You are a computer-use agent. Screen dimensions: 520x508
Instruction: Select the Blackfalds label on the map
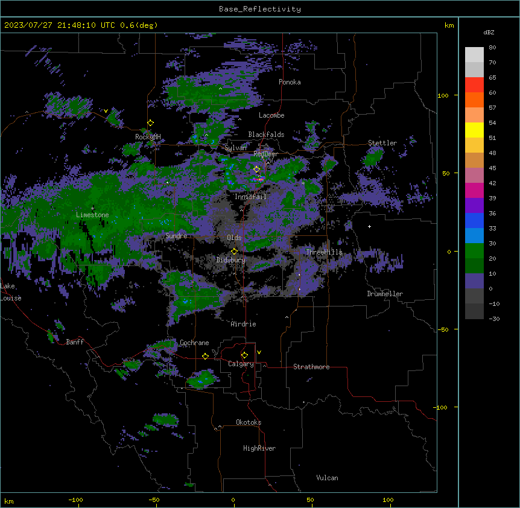click(266, 135)
